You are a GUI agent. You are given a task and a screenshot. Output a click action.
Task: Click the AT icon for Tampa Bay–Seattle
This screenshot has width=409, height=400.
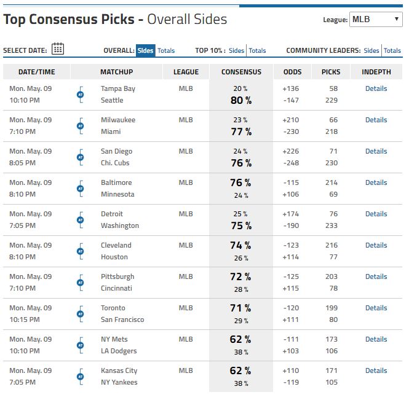[x=80, y=95]
